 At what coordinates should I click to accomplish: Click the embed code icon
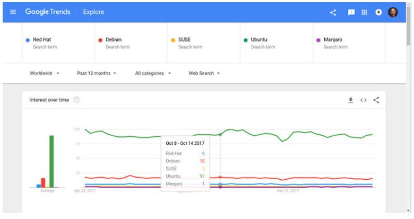[364, 100]
